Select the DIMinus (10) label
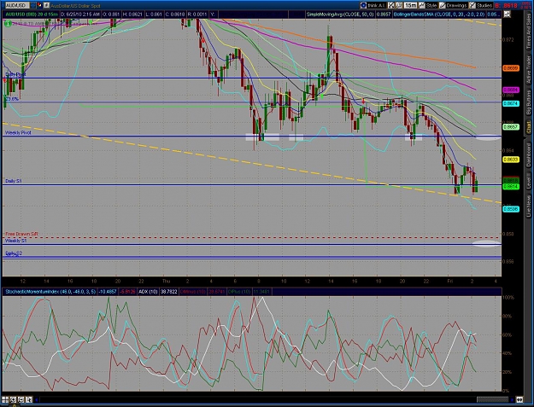The width and height of the screenshot is (534, 407). [193, 292]
